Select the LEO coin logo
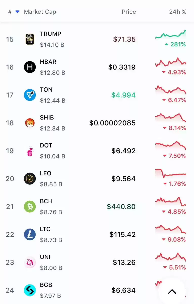 pos(30,179)
